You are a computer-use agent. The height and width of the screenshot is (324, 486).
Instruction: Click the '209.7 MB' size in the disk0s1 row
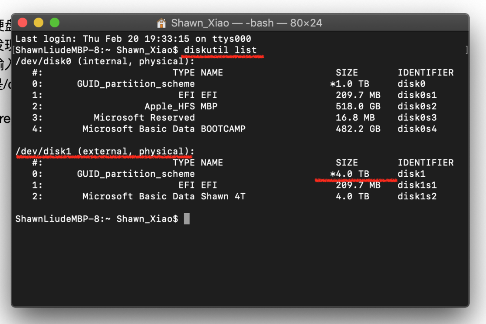[358, 95]
